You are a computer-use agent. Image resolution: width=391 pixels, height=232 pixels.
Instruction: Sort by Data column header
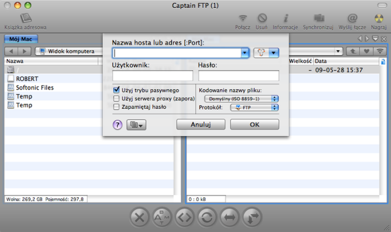coord(346,61)
